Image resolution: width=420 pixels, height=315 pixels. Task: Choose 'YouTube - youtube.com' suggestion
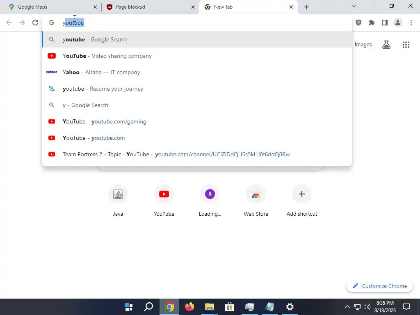197,138
